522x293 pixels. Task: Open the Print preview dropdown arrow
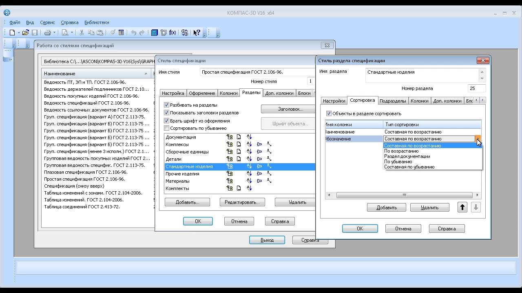point(72,33)
